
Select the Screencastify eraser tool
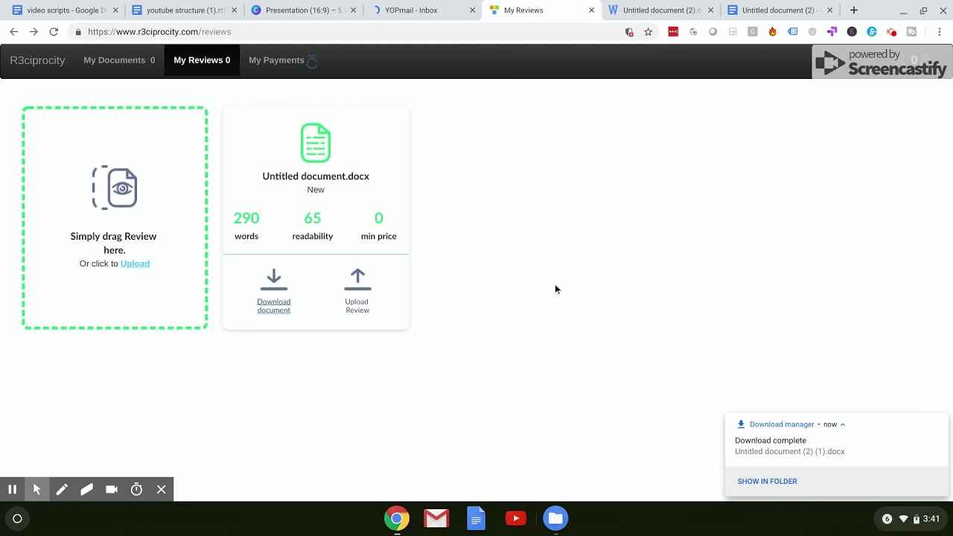pyautogui.click(x=86, y=489)
